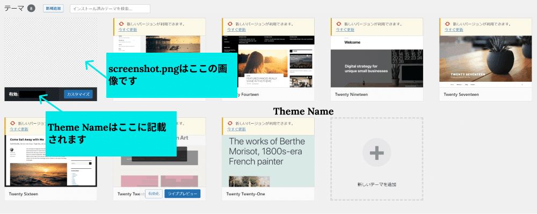537x214 pixels.
Task: Click the Twenty Twenty-One theme name
Action: [245, 194]
